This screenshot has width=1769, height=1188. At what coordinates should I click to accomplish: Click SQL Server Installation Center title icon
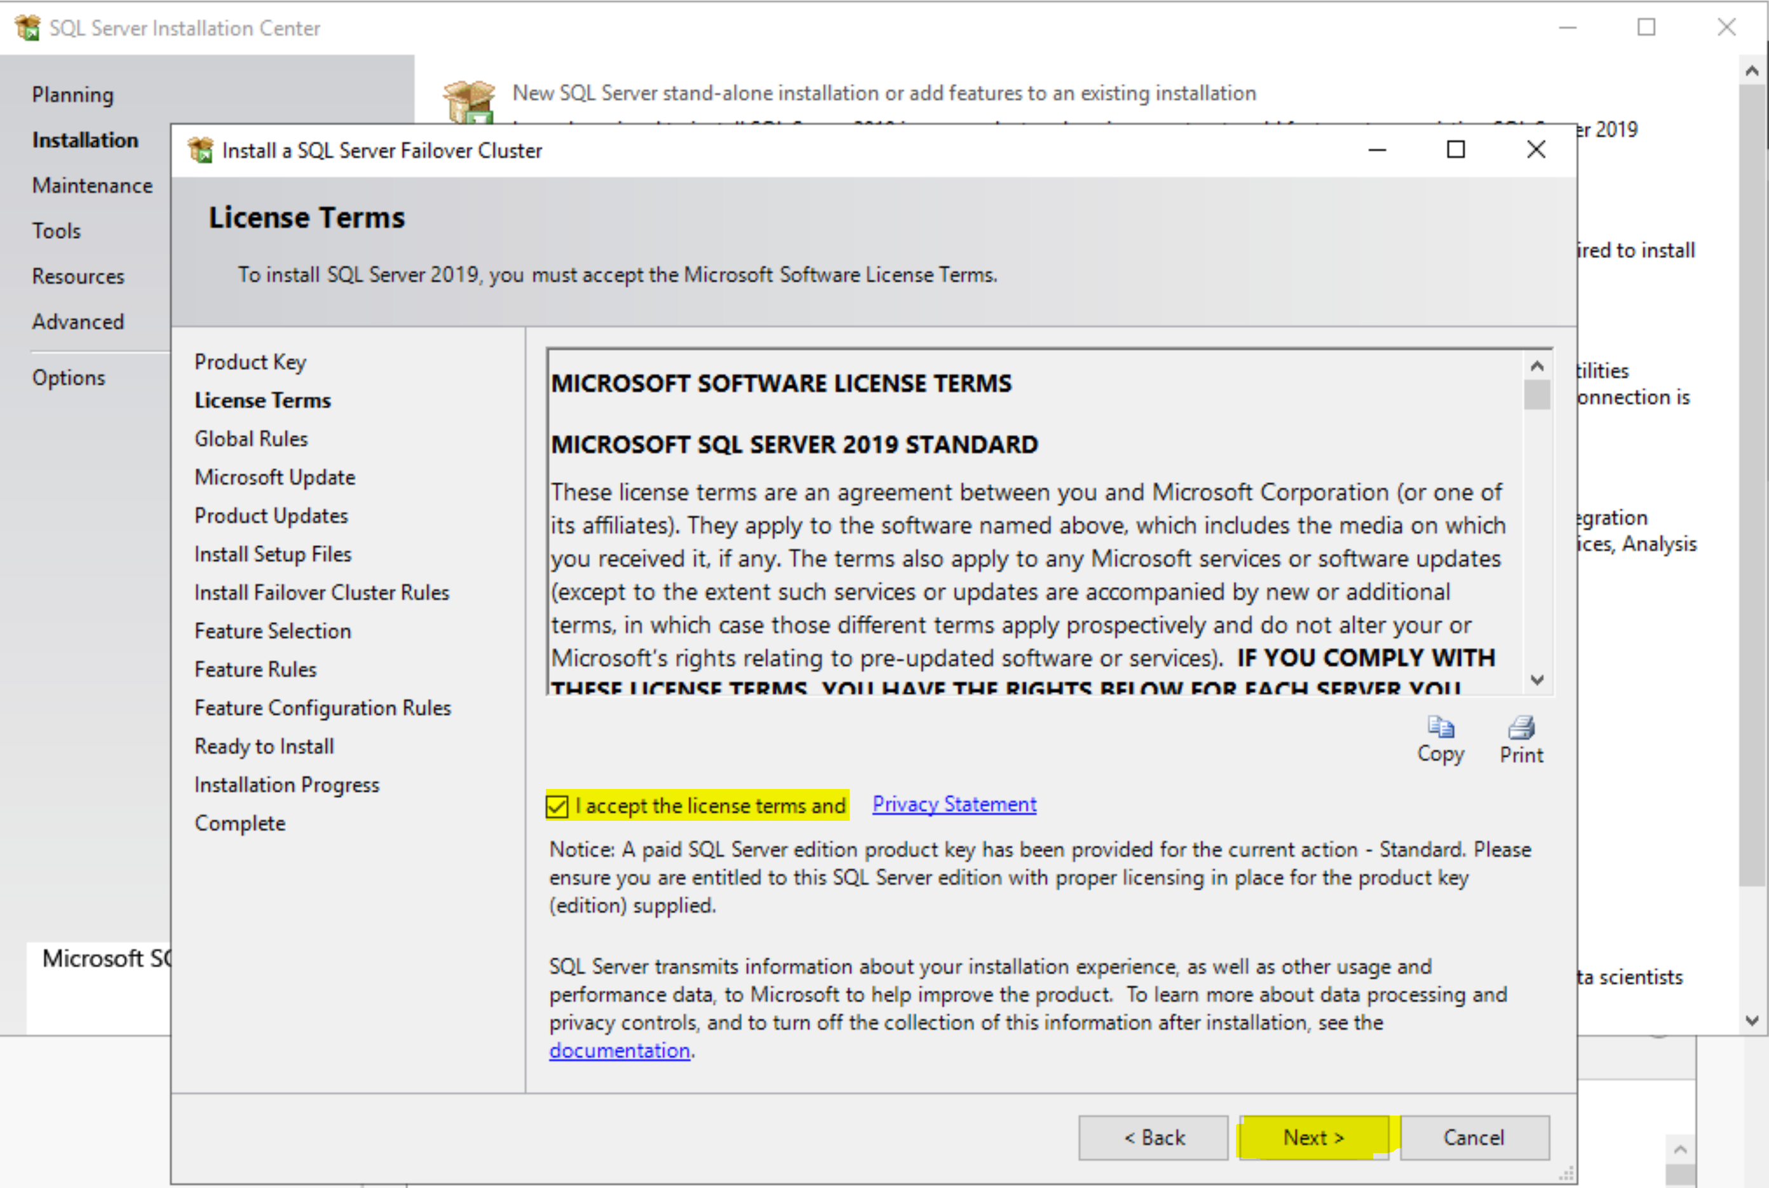27,28
